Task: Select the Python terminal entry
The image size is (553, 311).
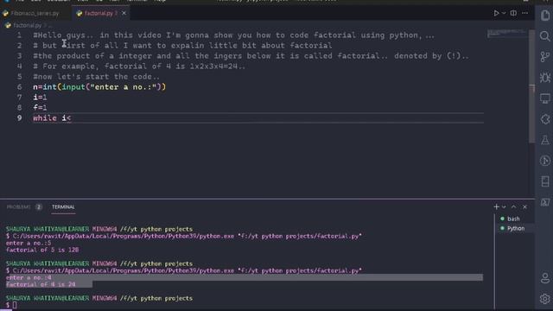Action: coord(515,228)
